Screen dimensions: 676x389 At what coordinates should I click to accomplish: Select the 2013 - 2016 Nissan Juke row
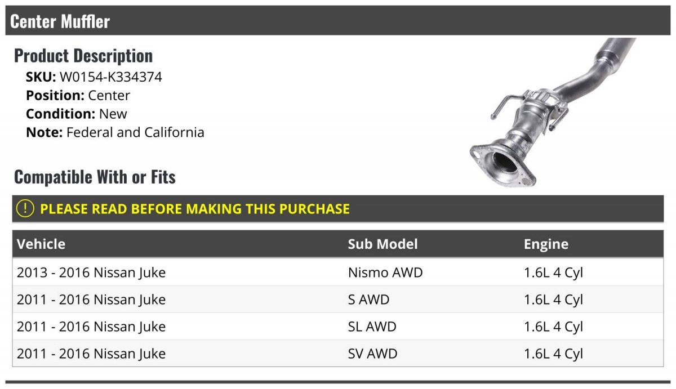(x=338, y=272)
